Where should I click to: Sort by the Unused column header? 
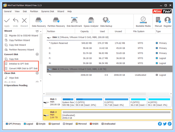point(117,31)
